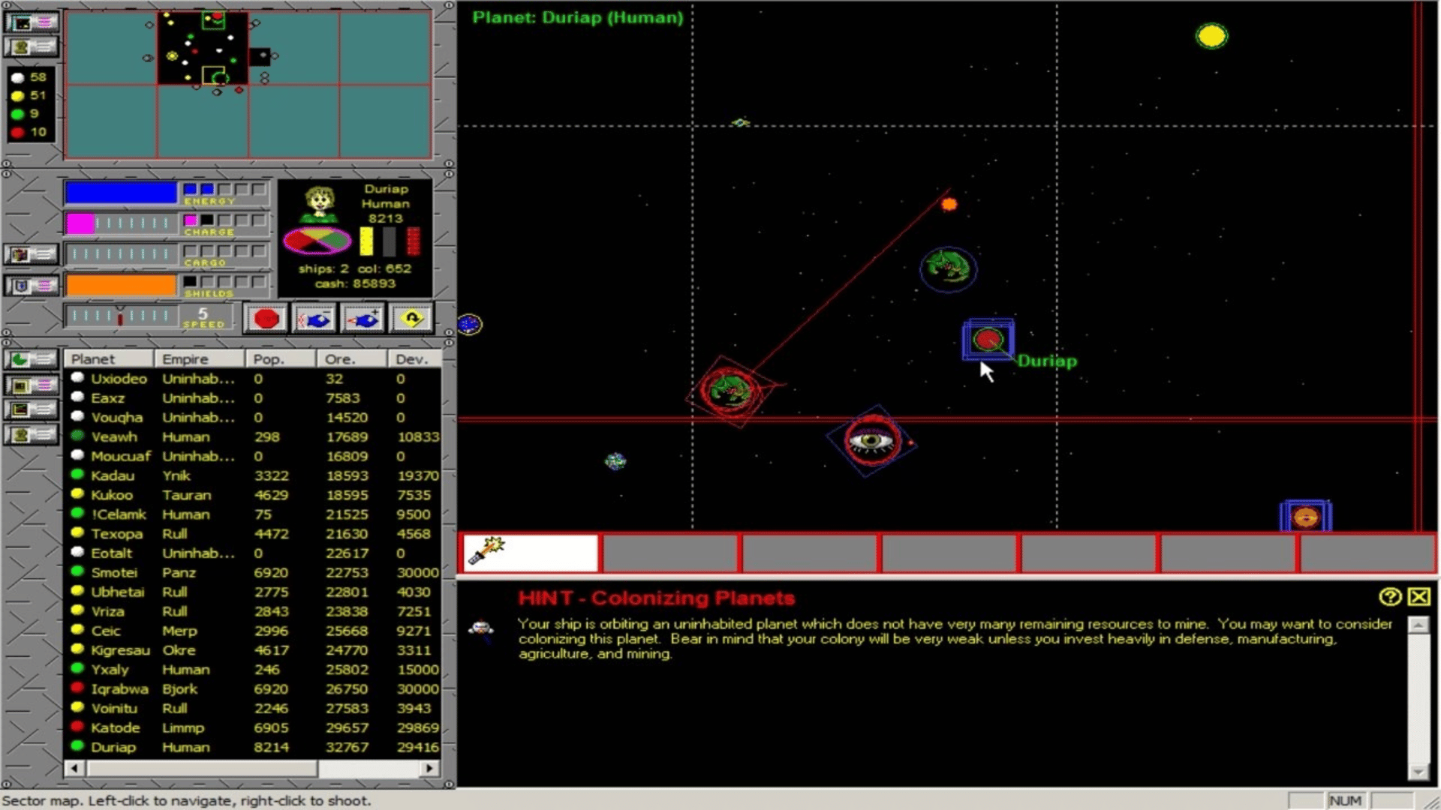This screenshot has width=1441, height=810.
Task: Click the increase speed blue ship button
Action: [364, 319]
